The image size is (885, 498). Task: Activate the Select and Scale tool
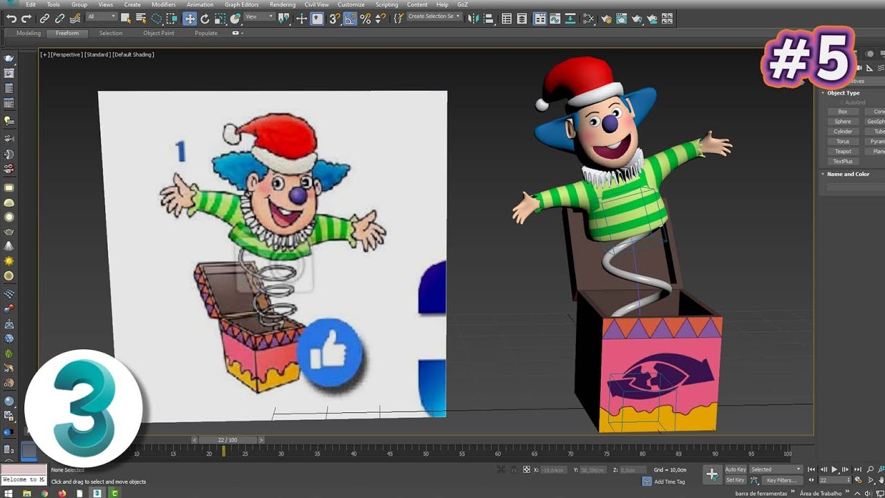[220, 19]
